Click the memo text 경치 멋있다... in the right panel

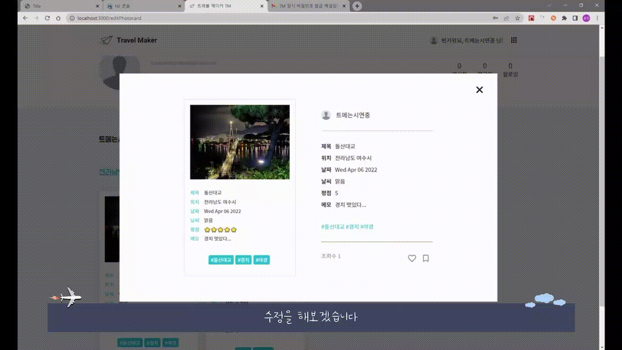(350, 205)
